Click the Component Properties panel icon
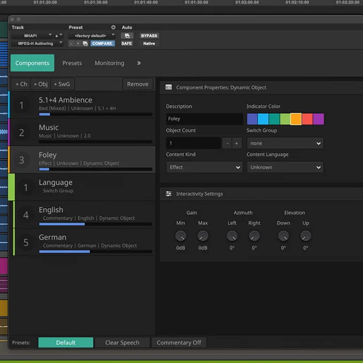The image size is (363, 363). pos(169,87)
